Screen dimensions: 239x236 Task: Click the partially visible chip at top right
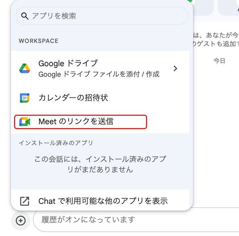coord(228,7)
